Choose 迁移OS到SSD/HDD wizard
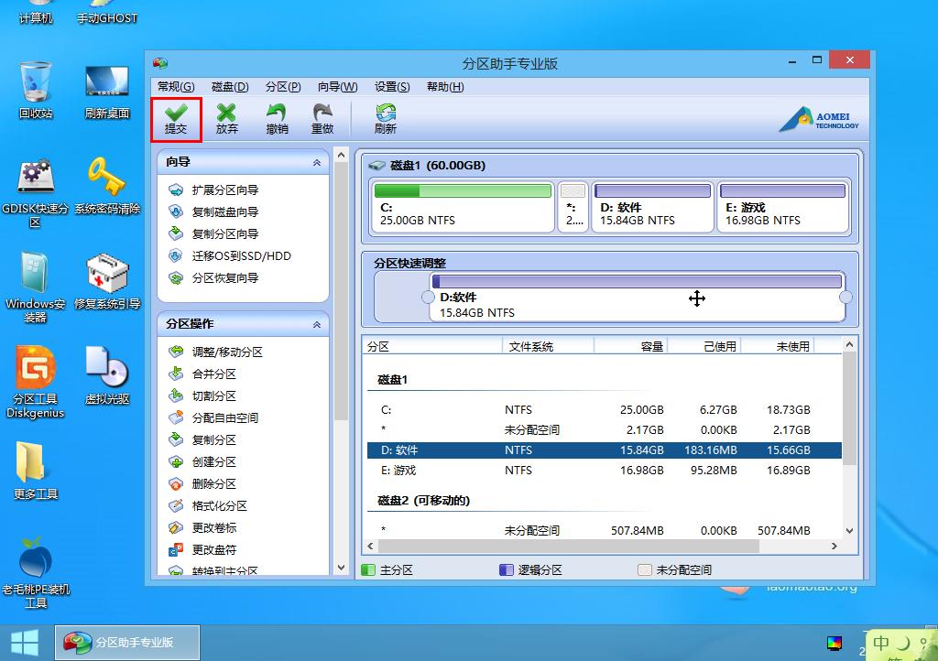Image resolution: width=938 pixels, height=661 pixels. tap(241, 256)
